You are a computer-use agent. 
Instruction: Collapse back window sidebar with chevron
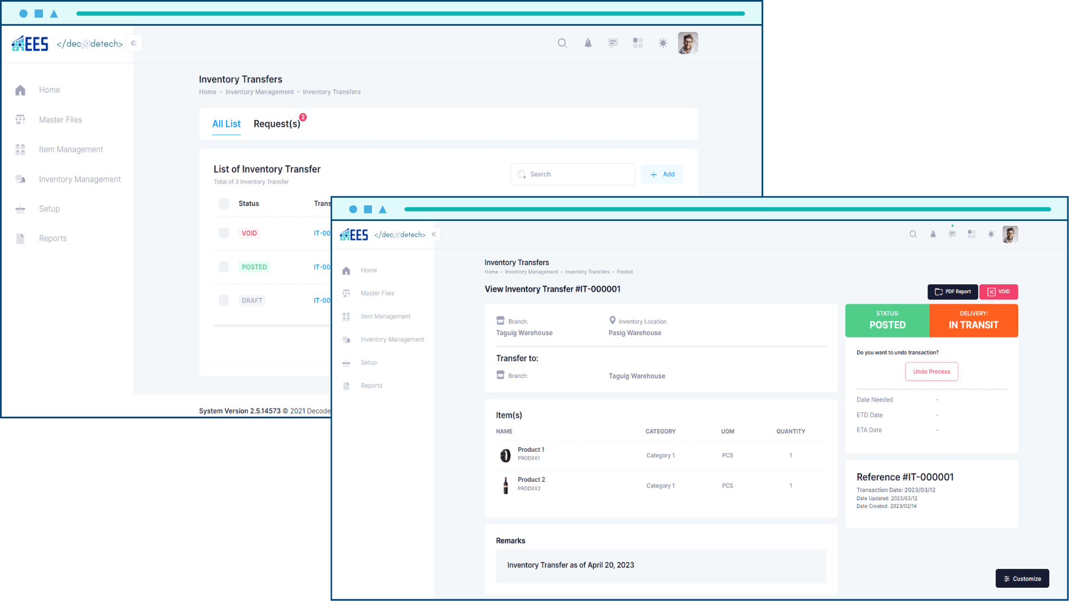coord(134,43)
